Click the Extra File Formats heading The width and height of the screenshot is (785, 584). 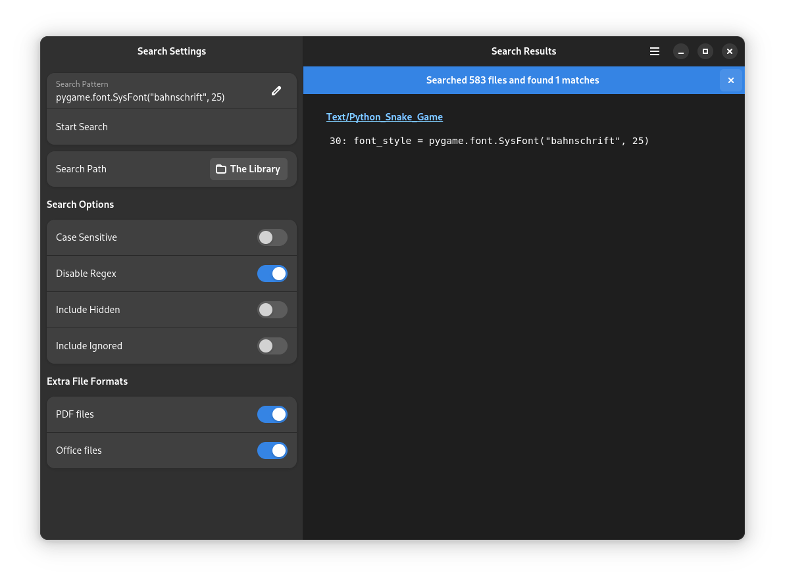tap(88, 381)
